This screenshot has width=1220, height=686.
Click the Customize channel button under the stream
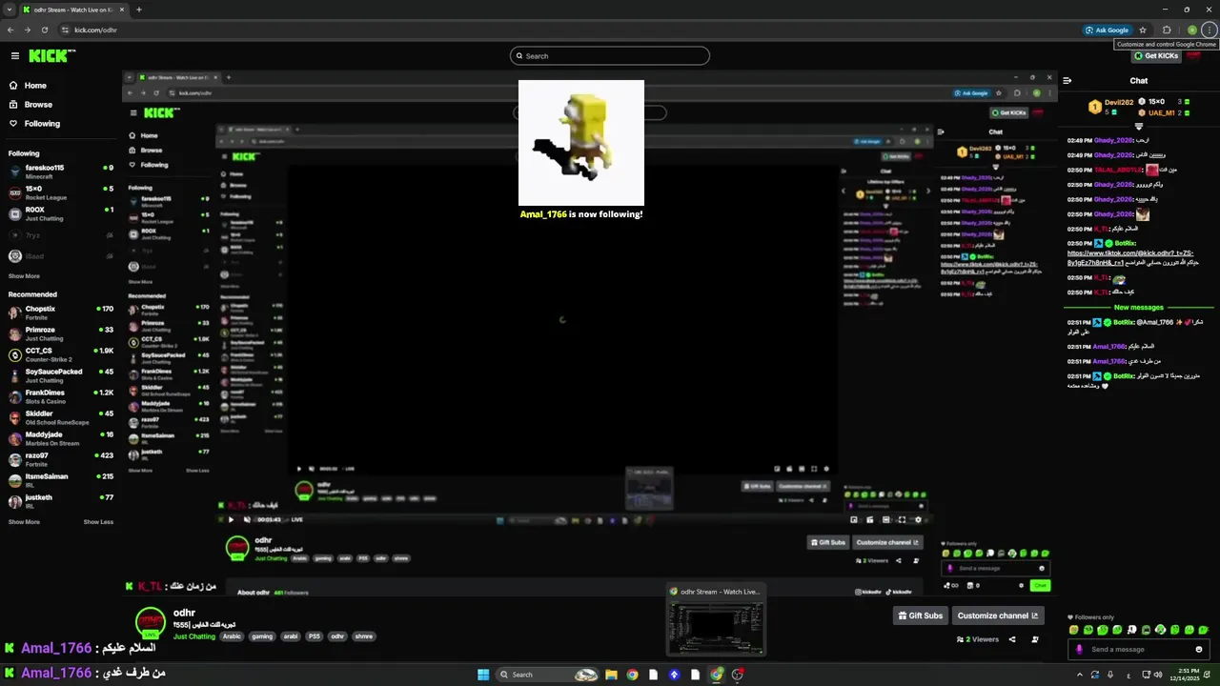[x=998, y=615]
